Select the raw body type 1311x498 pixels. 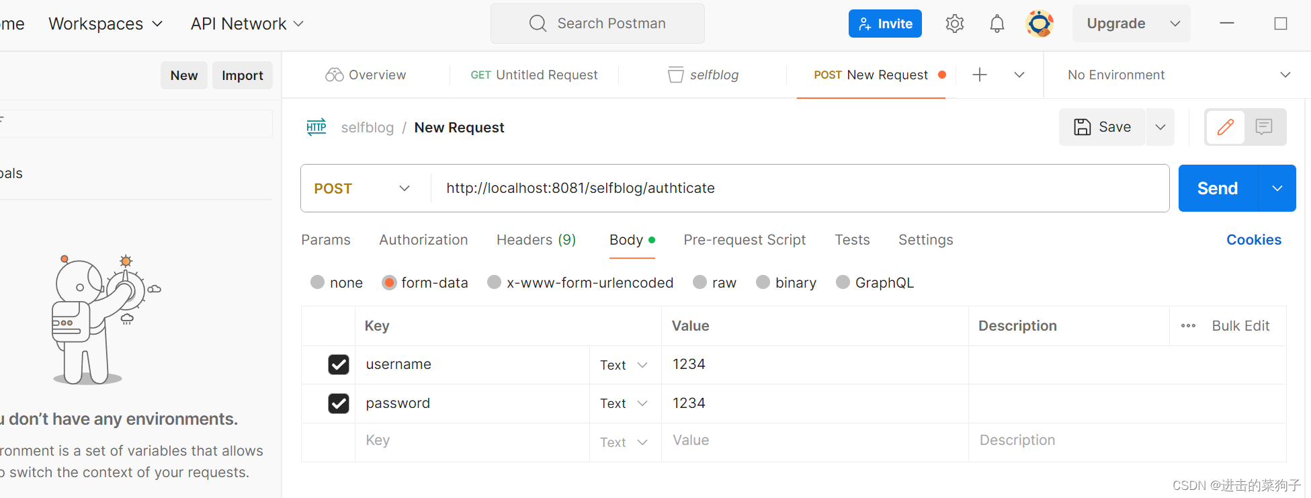(x=700, y=282)
